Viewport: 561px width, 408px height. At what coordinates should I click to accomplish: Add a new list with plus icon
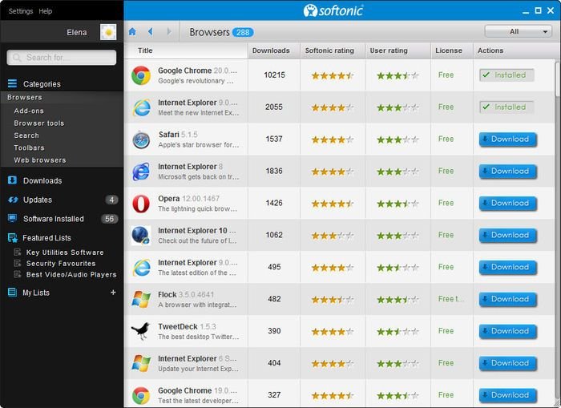tap(113, 293)
